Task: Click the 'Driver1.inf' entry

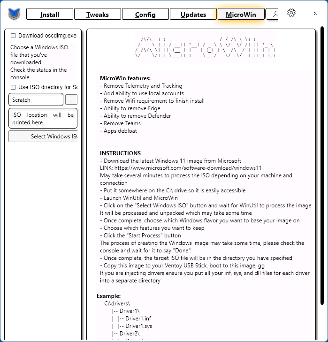Action: pyautogui.click(x=138, y=319)
